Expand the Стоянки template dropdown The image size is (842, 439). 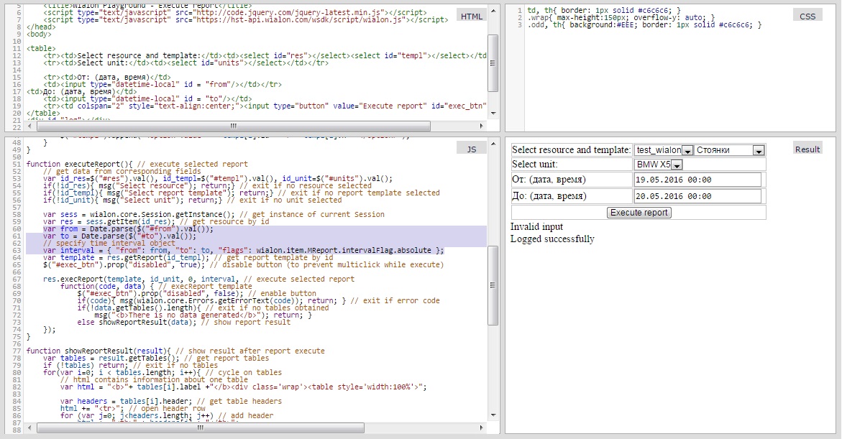757,150
